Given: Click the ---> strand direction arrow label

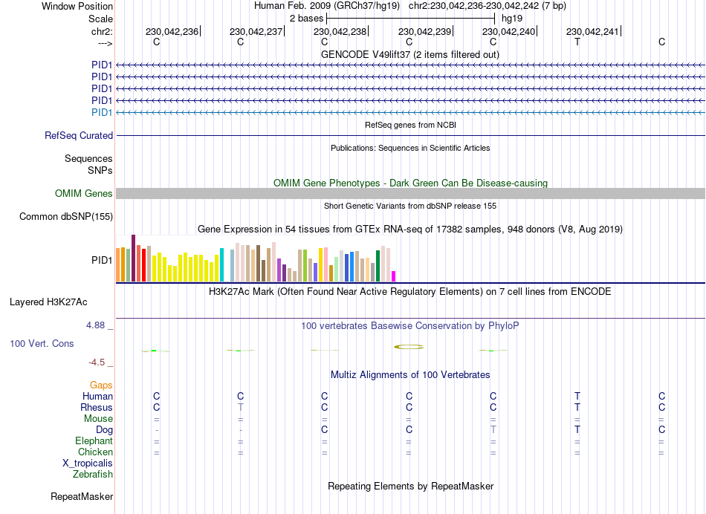Looking at the screenshot, I should [x=106, y=43].
